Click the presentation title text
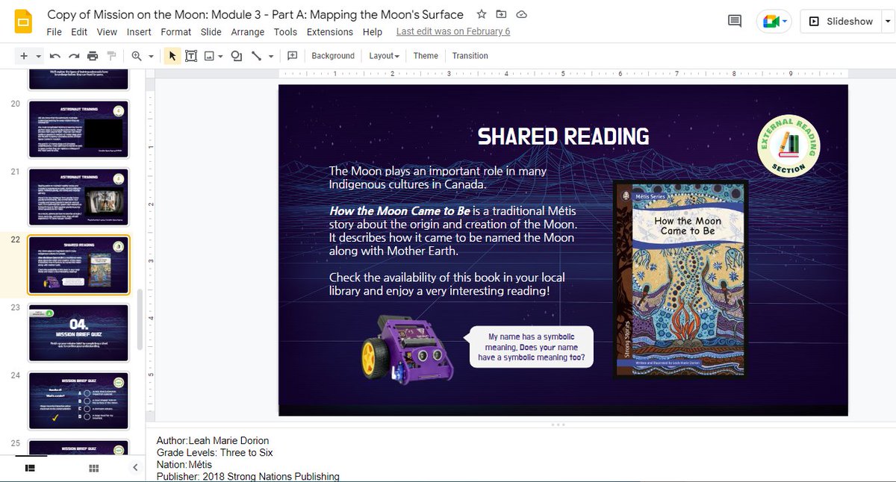The width and height of the screenshot is (896, 482). click(x=255, y=14)
